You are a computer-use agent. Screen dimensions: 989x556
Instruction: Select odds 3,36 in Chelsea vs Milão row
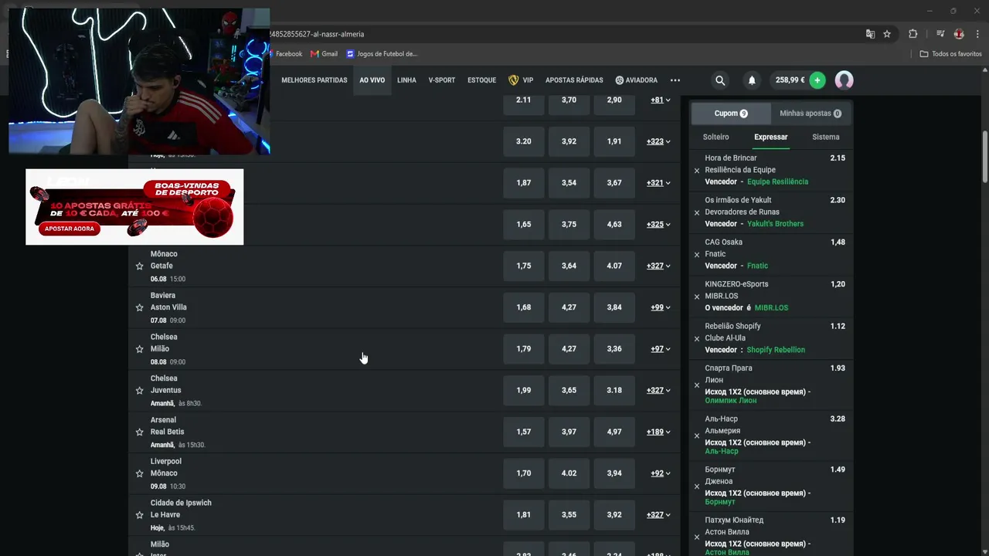614,349
